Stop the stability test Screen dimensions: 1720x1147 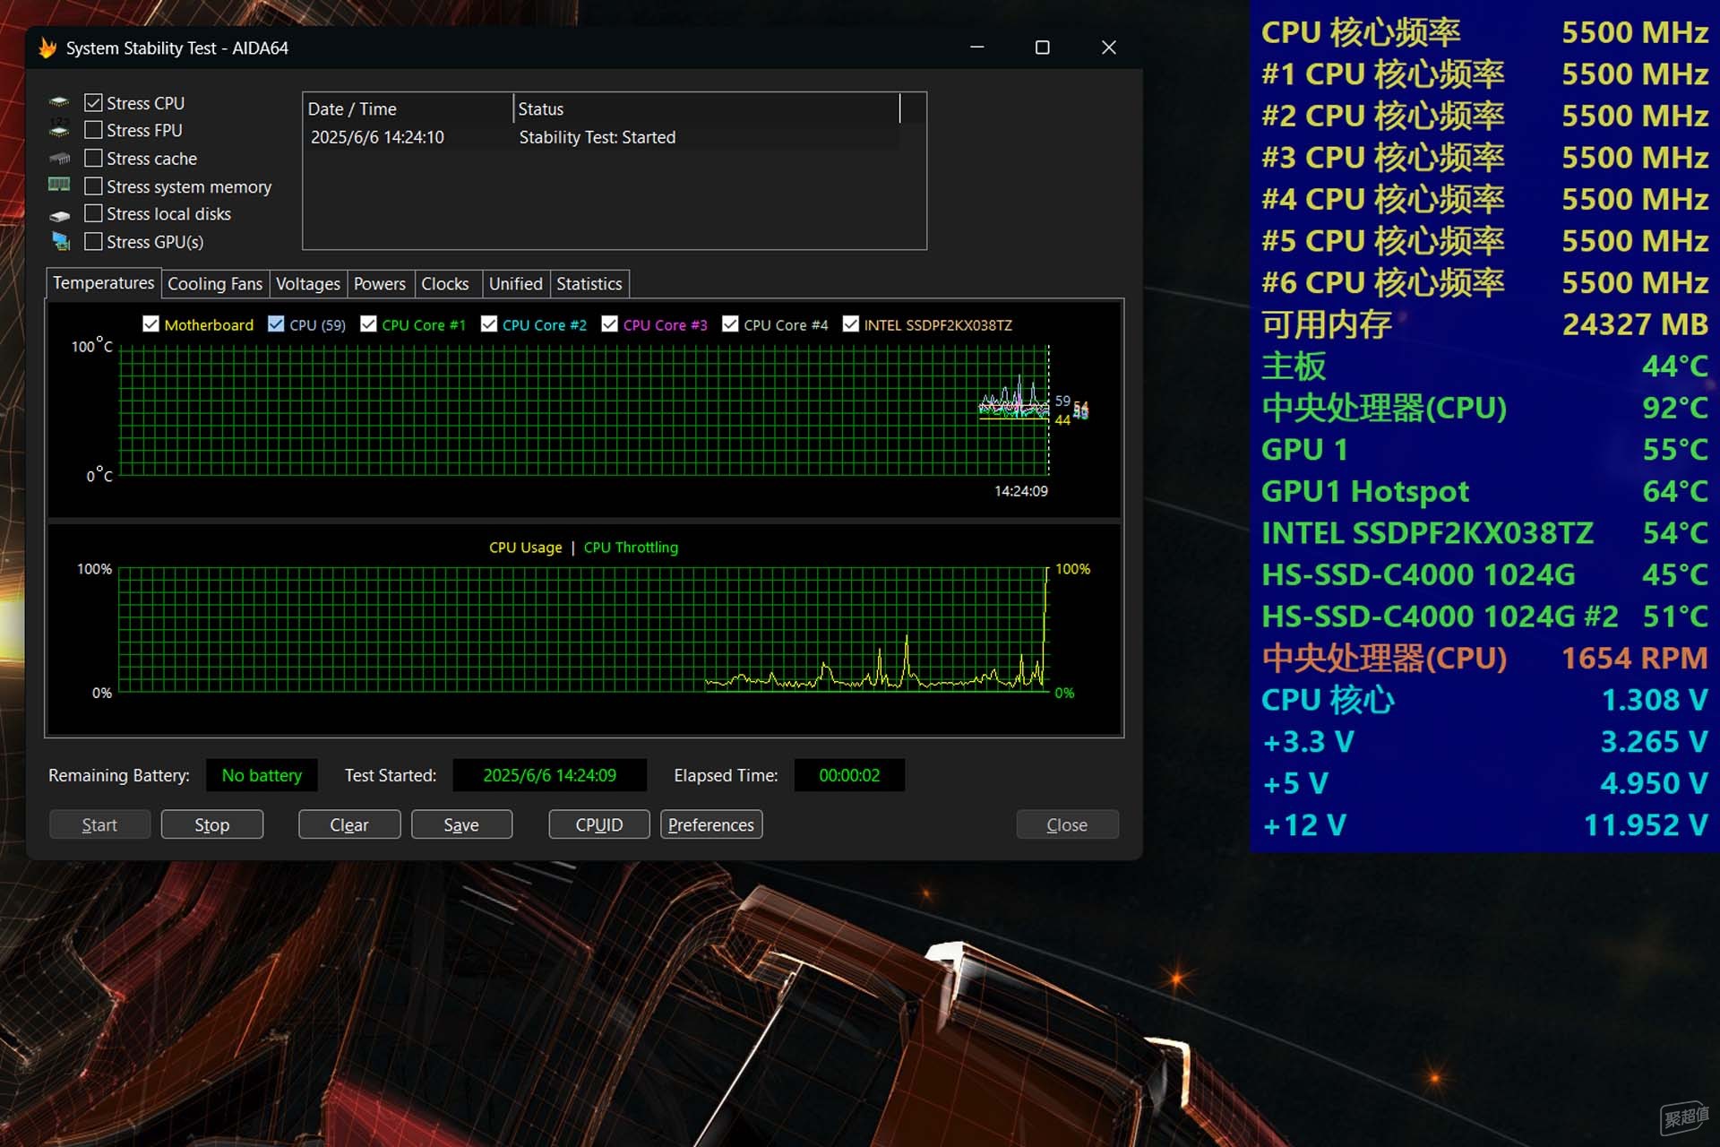pyautogui.click(x=212, y=824)
